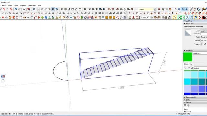Click the blue four-pointed star icon
Screen dimensions: 207x116
click(x=71, y=17)
